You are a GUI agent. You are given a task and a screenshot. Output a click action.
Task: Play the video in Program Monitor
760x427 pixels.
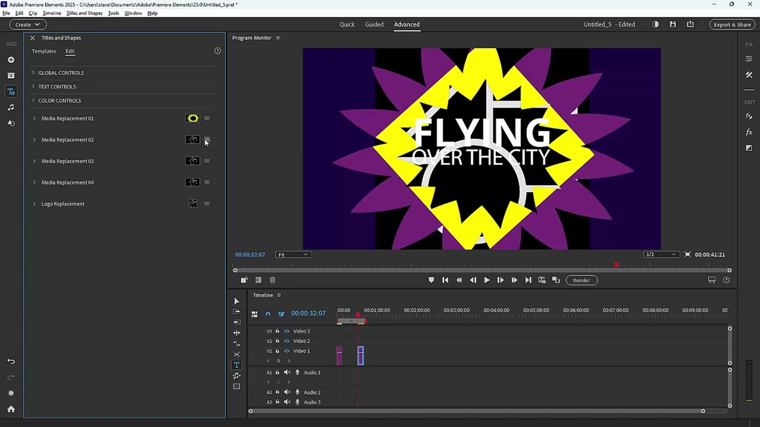(x=487, y=281)
